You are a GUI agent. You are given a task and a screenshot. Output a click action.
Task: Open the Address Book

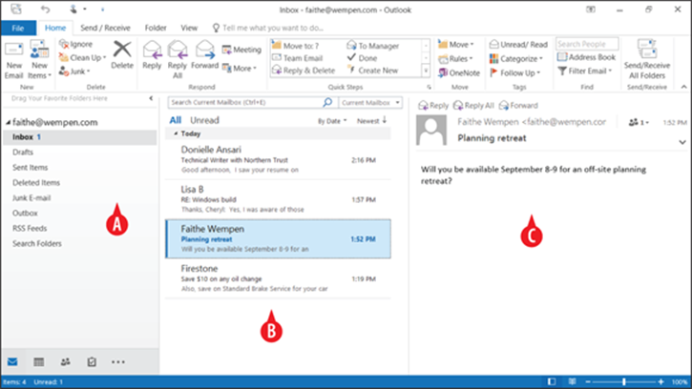point(586,57)
